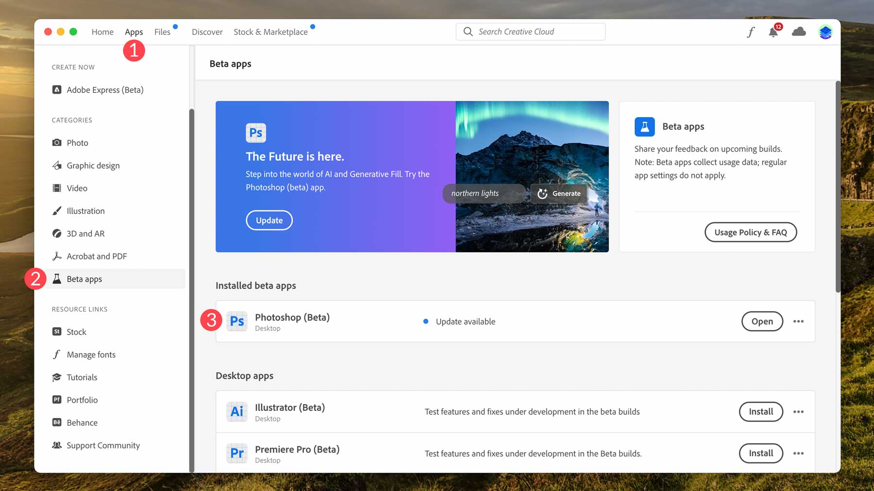Open more options for Premiere Pro (Beta)

pyautogui.click(x=798, y=454)
